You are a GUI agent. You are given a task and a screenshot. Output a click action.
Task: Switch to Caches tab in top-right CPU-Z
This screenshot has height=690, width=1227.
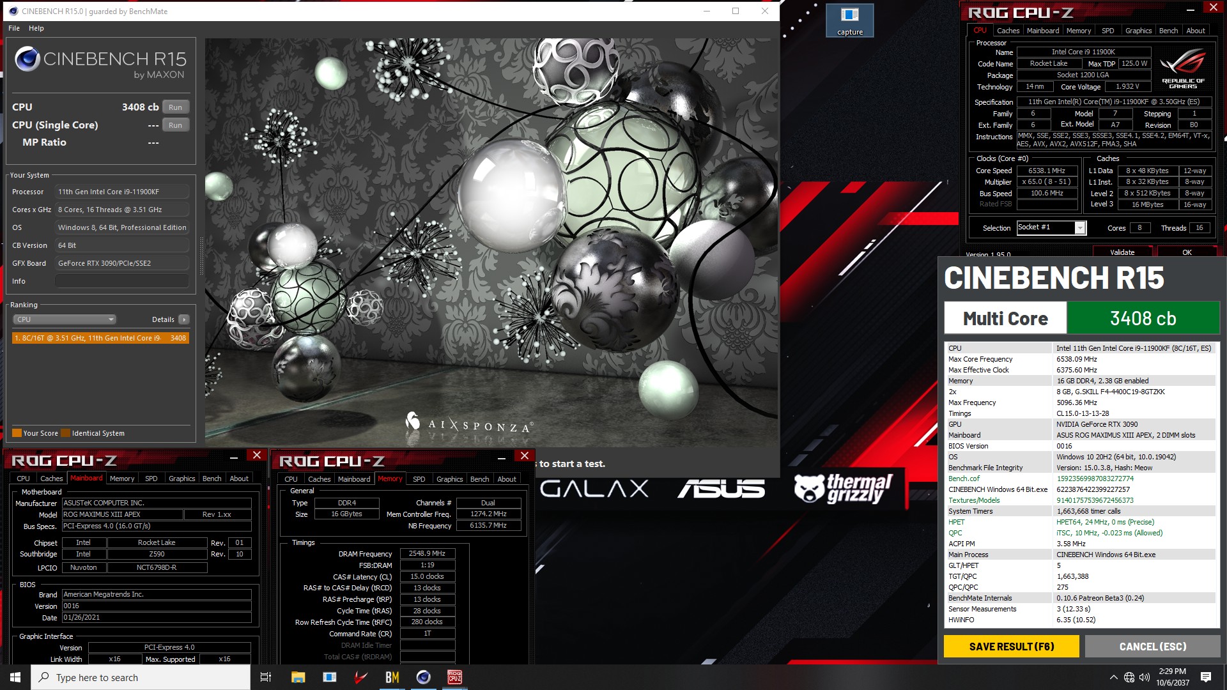click(1008, 31)
